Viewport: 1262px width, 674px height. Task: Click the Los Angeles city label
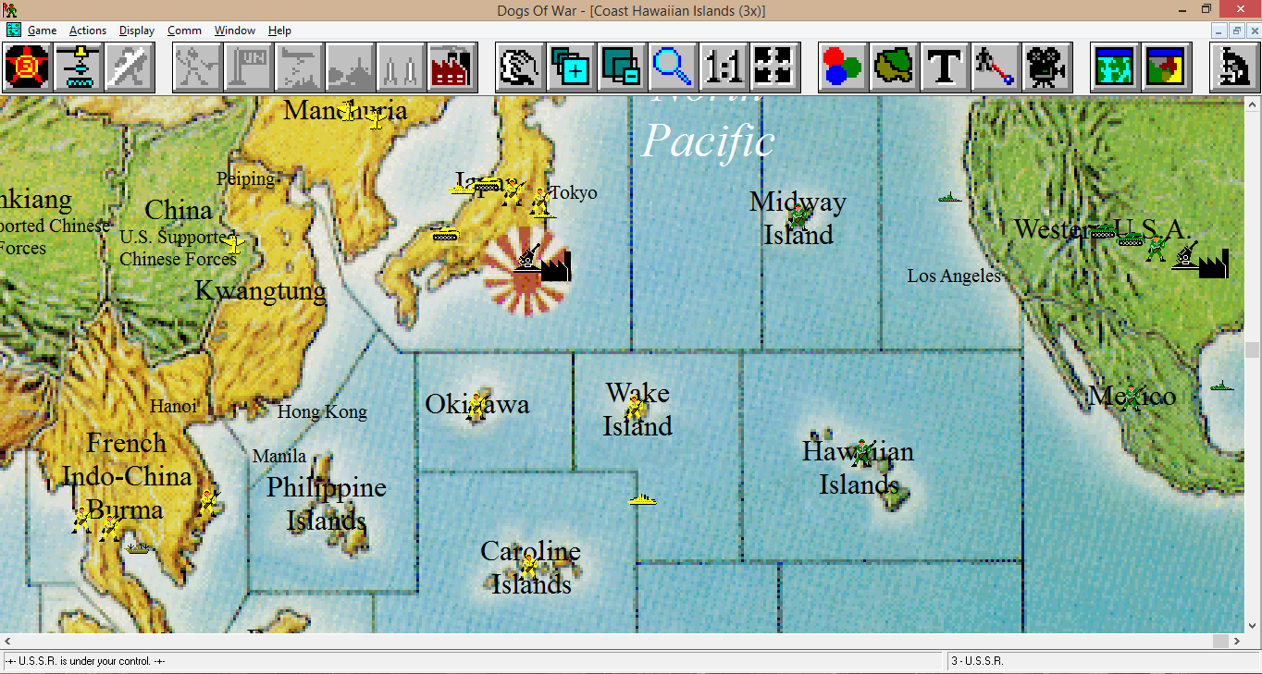[954, 276]
